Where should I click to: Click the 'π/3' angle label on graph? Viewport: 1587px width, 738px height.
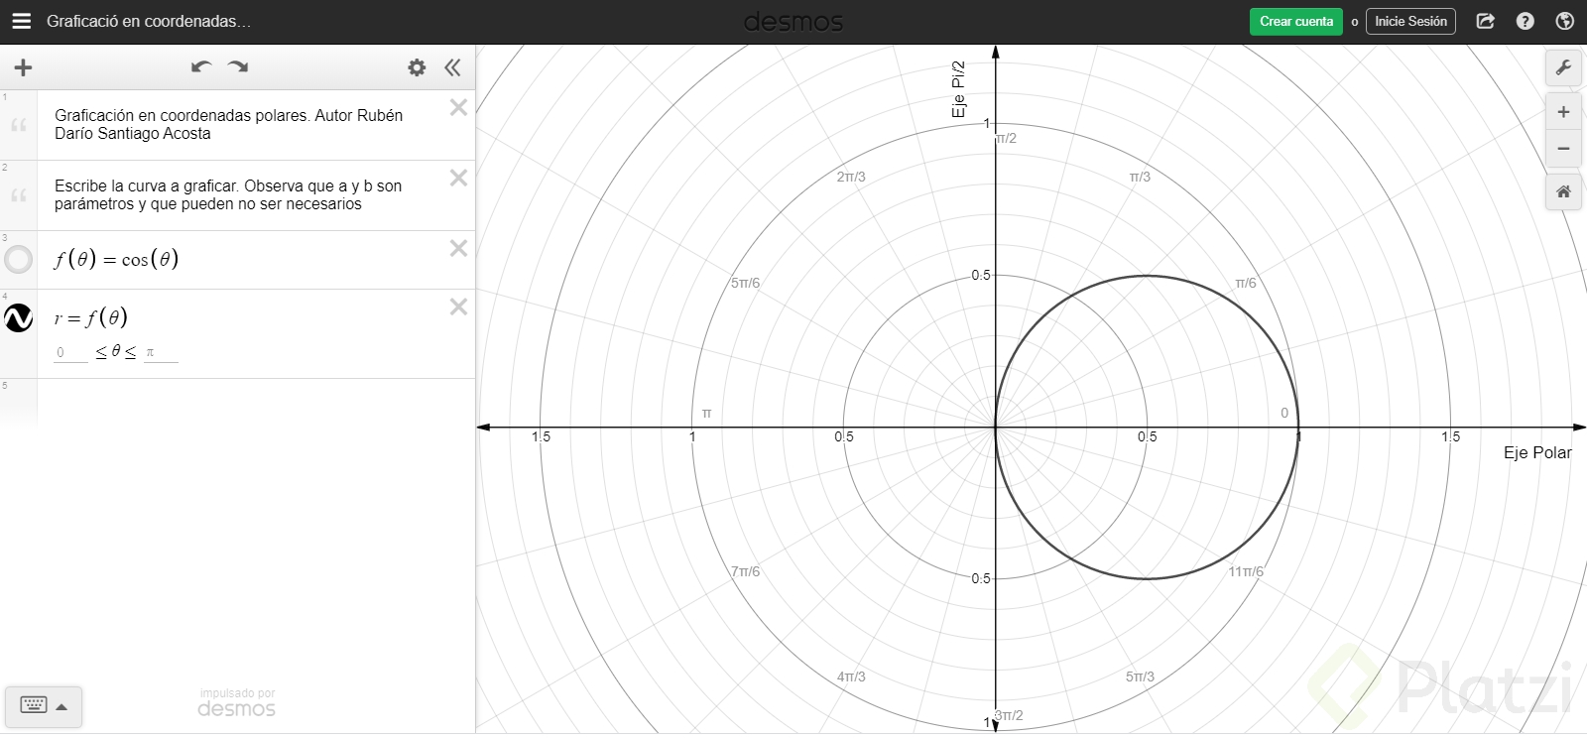click(1140, 177)
